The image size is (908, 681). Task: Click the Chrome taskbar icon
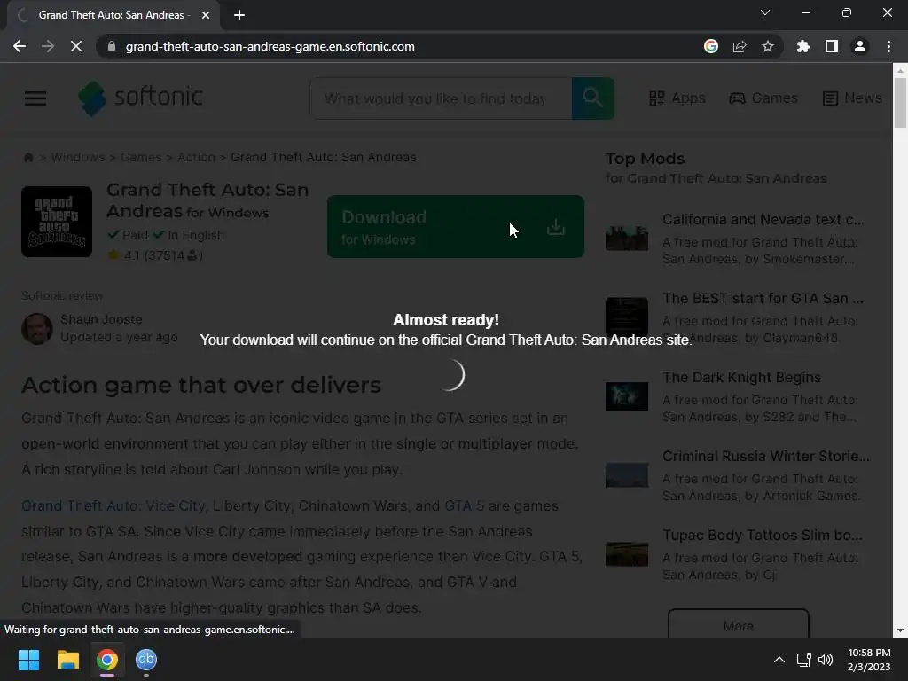107,660
